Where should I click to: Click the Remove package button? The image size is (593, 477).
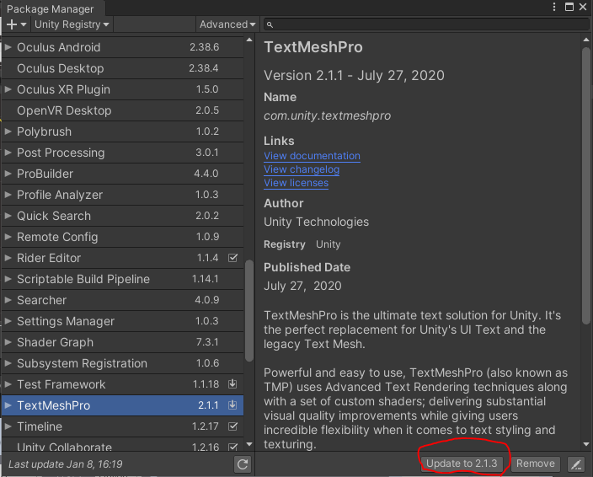[535, 464]
